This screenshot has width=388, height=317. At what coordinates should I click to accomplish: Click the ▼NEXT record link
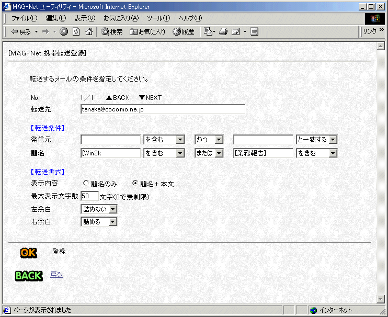tap(150, 98)
